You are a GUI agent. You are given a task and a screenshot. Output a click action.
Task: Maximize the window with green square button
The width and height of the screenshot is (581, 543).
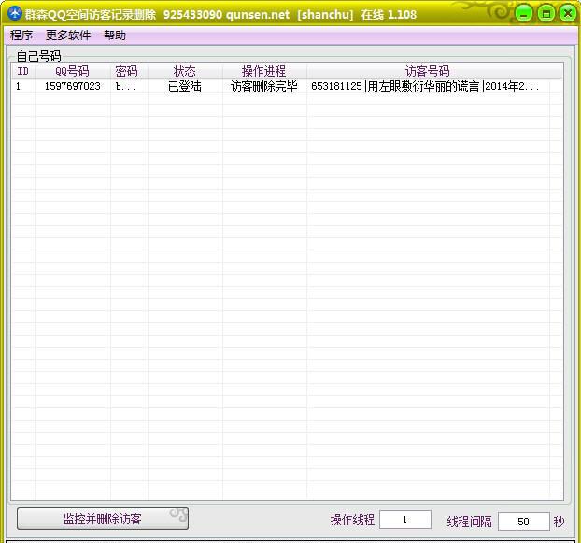pyautogui.click(x=546, y=14)
